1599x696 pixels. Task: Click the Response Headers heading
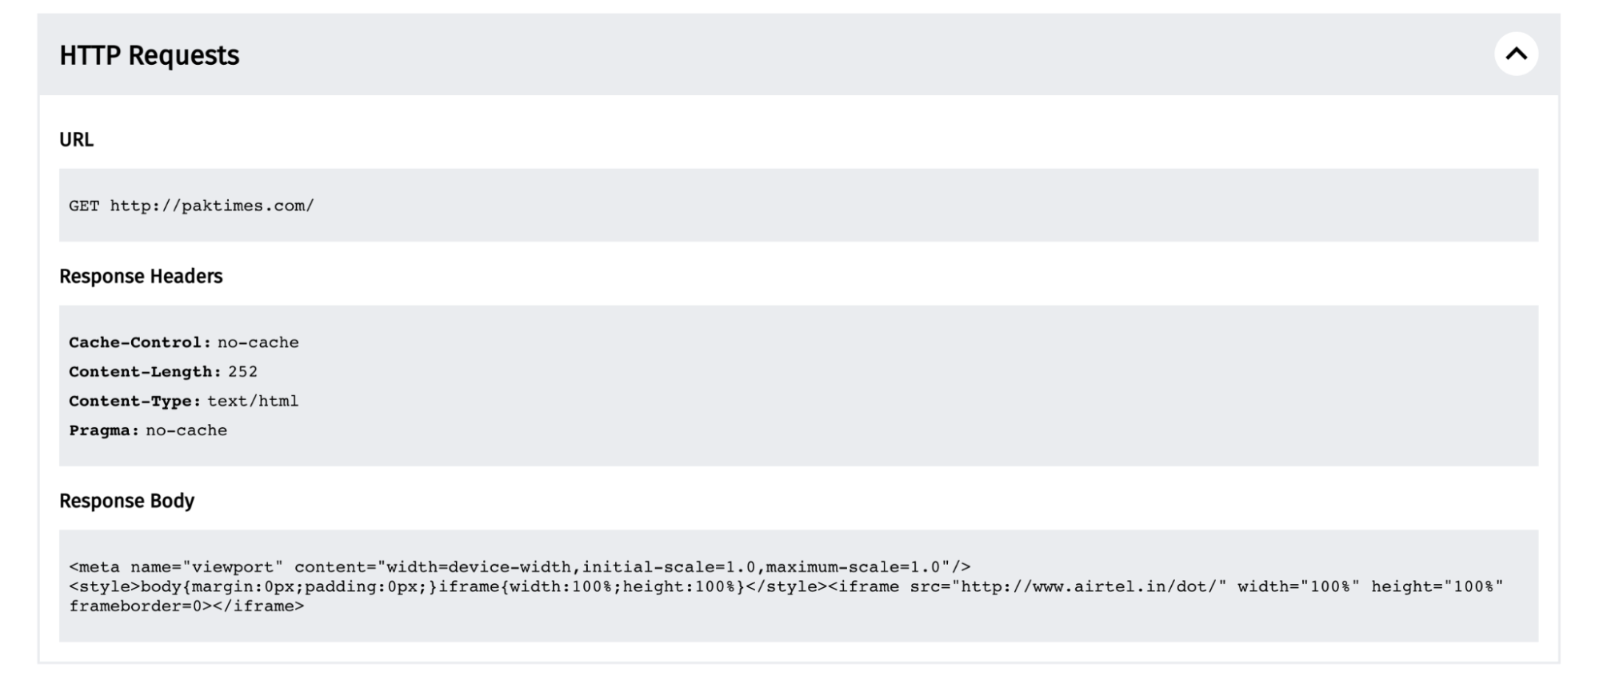coord(141,277)
